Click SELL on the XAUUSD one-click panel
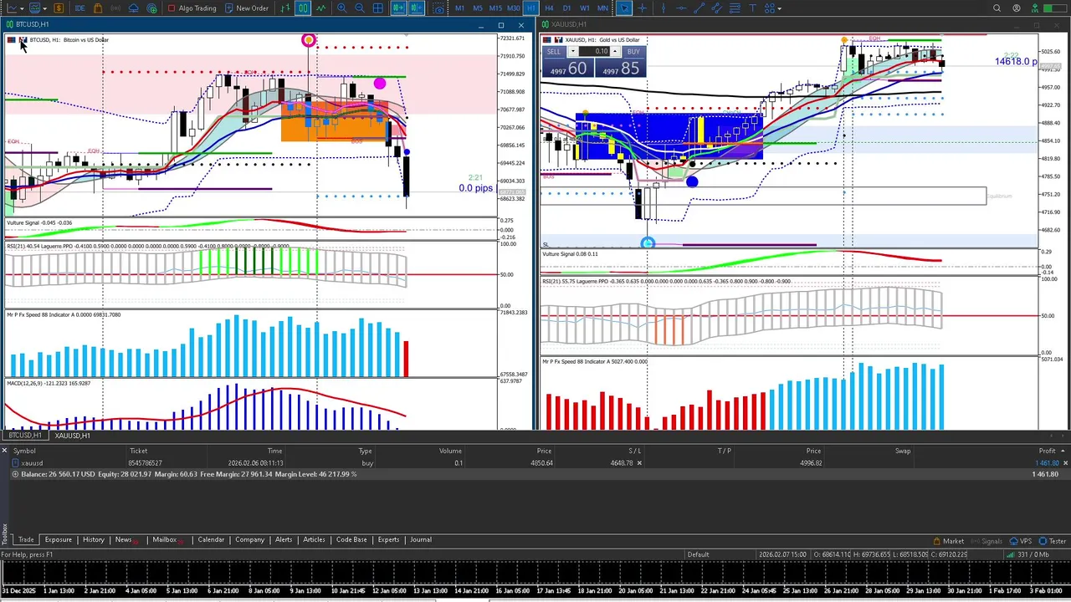1071x602 pixels. 554,52
